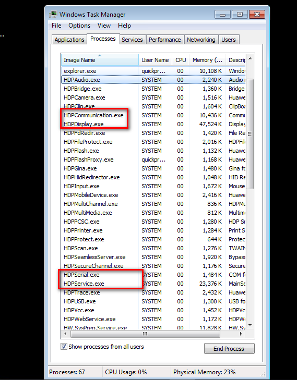Select the HDPWebService.exe process
This screenshot has height=380, width=297.
pyautogui.click(x=153, y=319)
